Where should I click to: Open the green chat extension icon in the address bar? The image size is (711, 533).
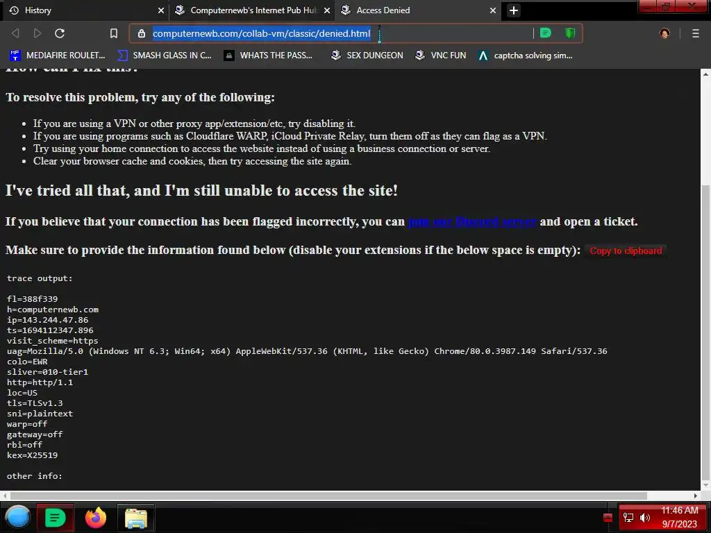pyautogui.click(x=546, y=33)
